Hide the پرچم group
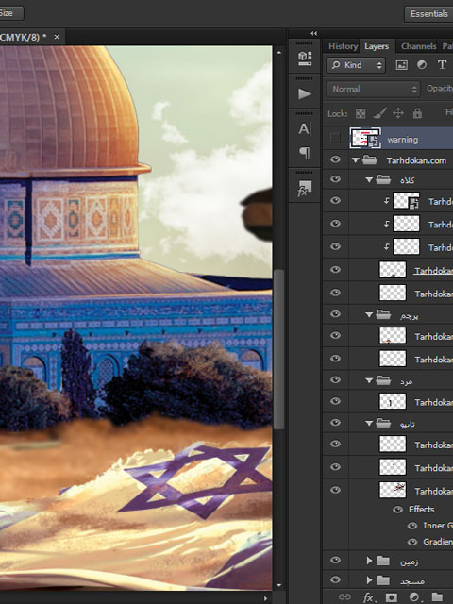The width and height of the screenshot is (453, 604). point(336,314)
